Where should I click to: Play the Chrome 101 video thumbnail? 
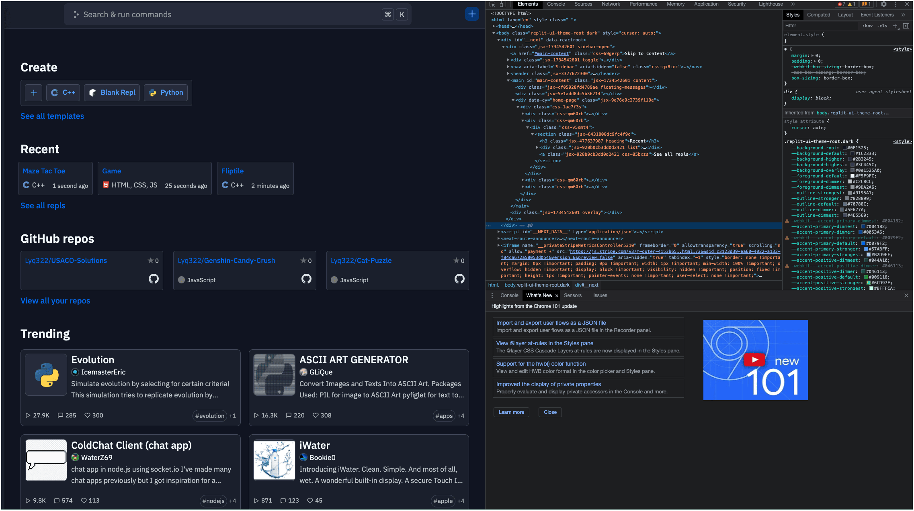click(755, 360)
